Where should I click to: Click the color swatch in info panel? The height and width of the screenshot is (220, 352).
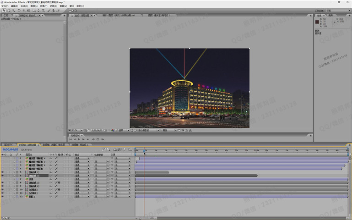317,22
